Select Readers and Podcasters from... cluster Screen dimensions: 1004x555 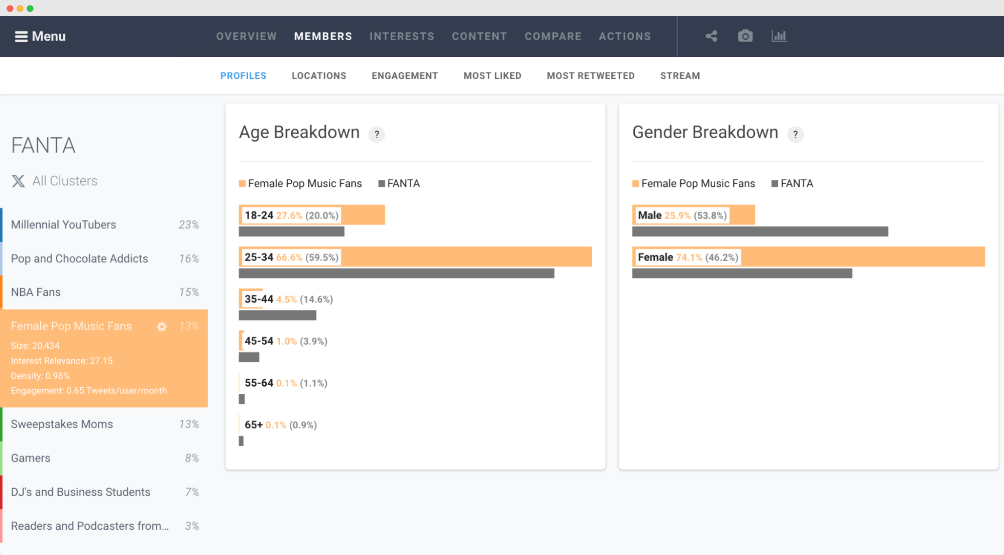104,526
